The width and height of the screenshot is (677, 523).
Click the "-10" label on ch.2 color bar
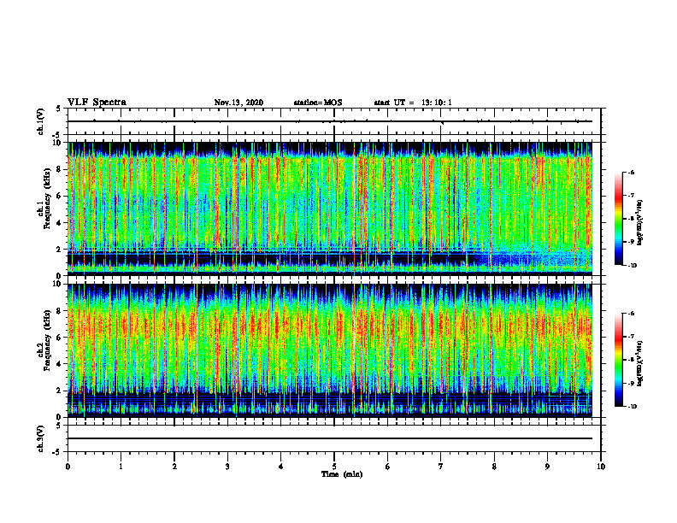pyautogui.click(x=632, y=407)
